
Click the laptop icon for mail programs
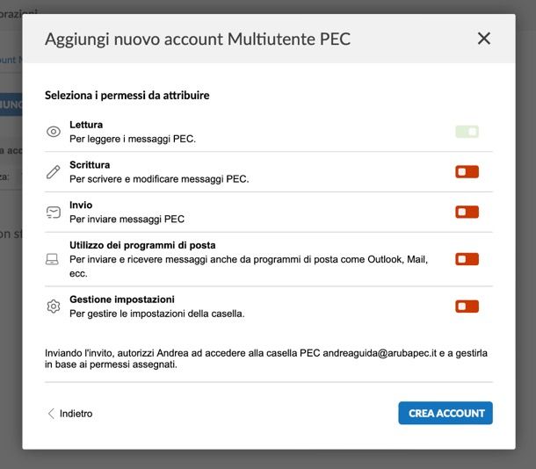52,259
